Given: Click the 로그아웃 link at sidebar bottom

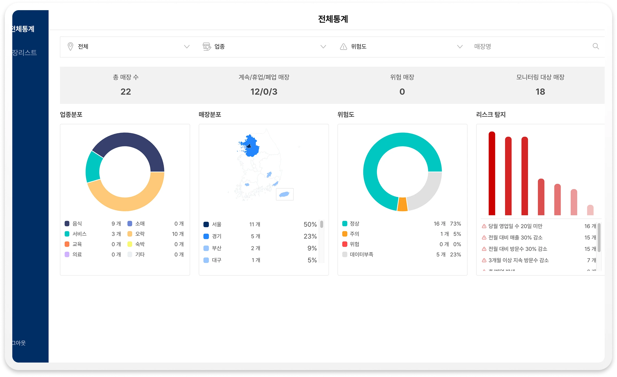Looking at the screenshot, I should pyautogui.click(x=19, y=343).
